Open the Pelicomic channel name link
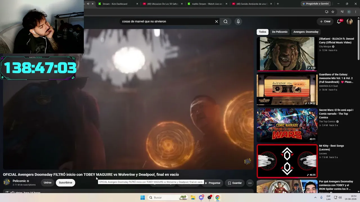This screenshot has height=202, width=360. tap(19, 181)
